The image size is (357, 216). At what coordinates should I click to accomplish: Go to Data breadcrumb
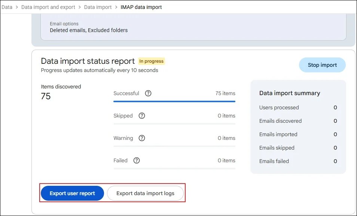pos(7,7)
